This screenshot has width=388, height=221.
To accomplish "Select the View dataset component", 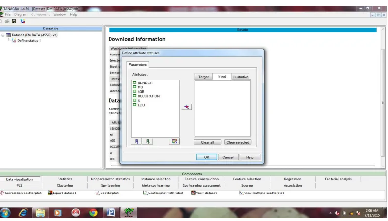I will (x=204, y=193).
